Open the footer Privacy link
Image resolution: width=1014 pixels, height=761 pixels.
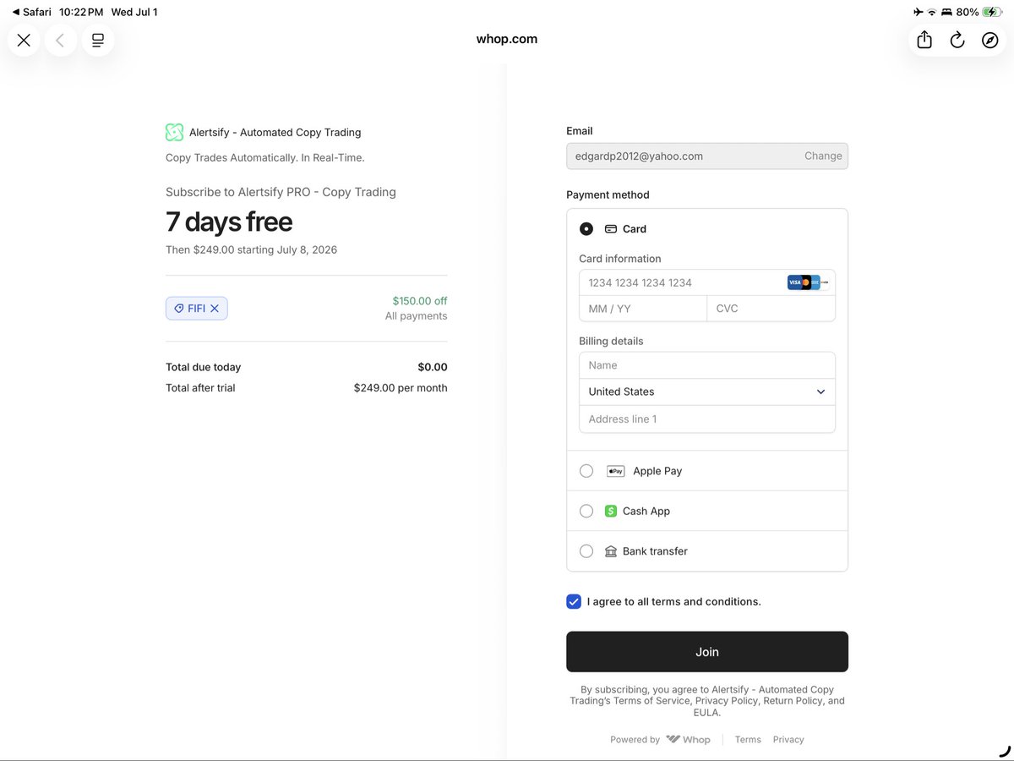pyautogui.click(x=788, y=739)
